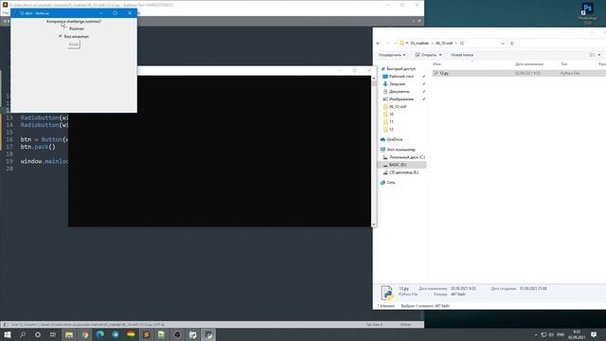Open Рабочий стол in navigation pane
The image size is (606, 341).
[398, 77]
